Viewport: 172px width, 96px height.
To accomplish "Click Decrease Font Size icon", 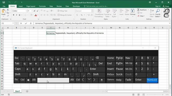I will click(x=38, y=11).
